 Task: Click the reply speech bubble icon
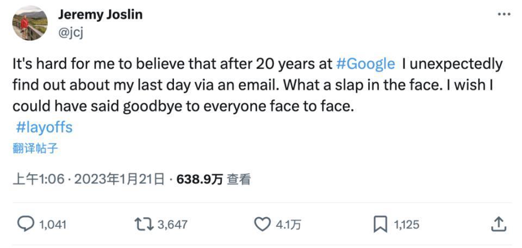[x=26, y=224]
